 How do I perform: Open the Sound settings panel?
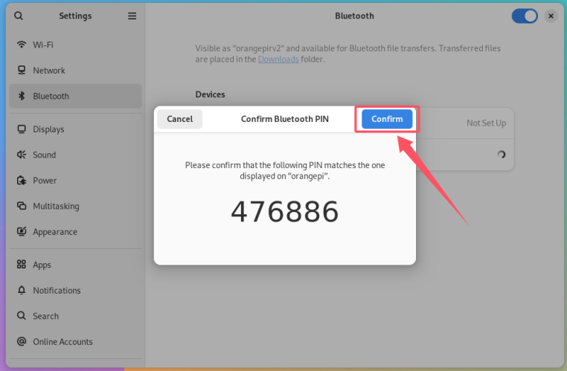76,155
